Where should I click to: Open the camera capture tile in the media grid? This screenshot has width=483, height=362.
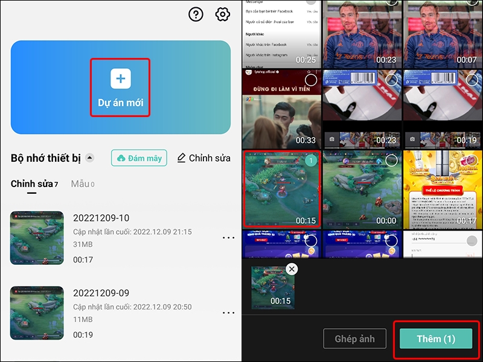(x=331, y=138)
